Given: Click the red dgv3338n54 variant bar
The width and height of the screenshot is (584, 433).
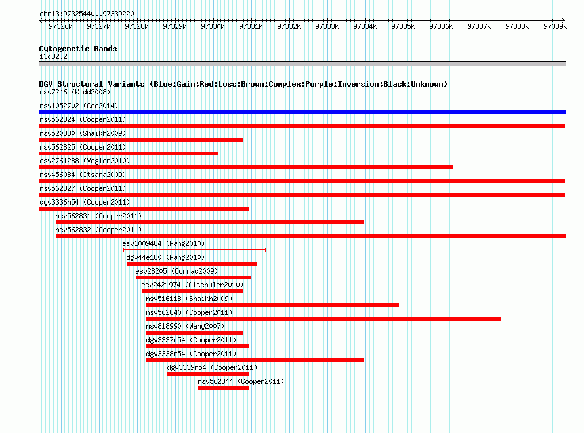Looking at the screenshot, I should [x=255, y=360].
